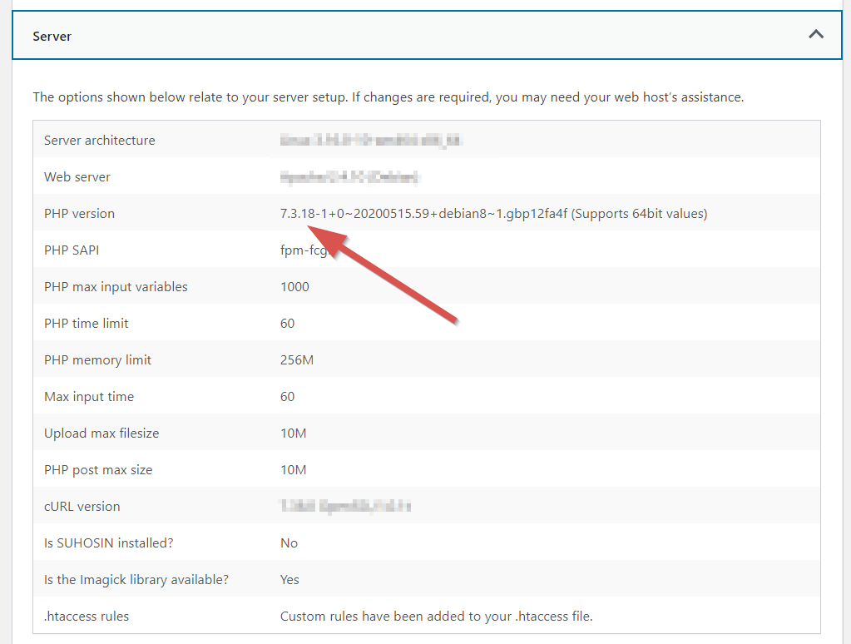This screenshot has width=851, height=644.
Task: Click the PHP time limit row
Action: pyautogui.click(x=88, y=323)
